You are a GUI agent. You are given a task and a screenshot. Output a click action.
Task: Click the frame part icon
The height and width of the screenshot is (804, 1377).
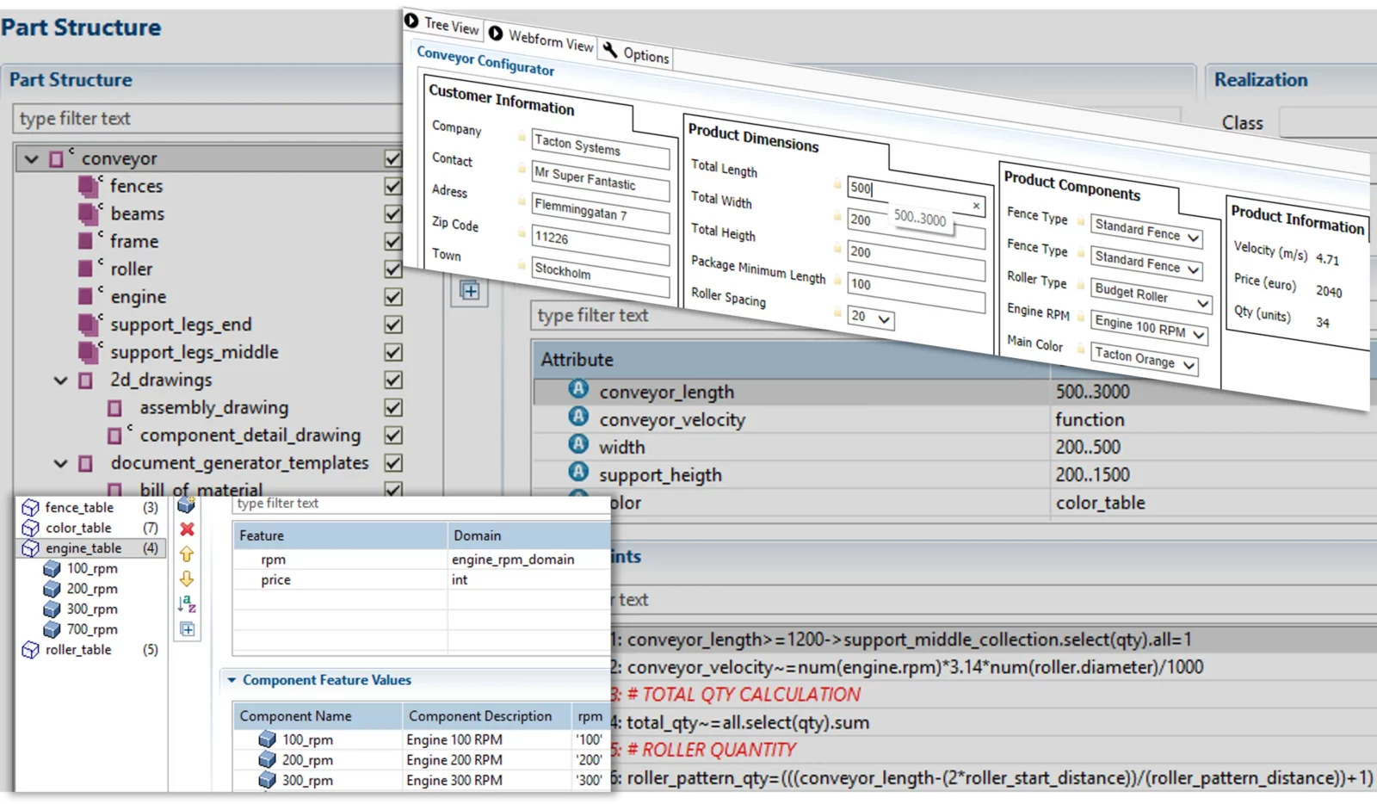tap(85, 241)
